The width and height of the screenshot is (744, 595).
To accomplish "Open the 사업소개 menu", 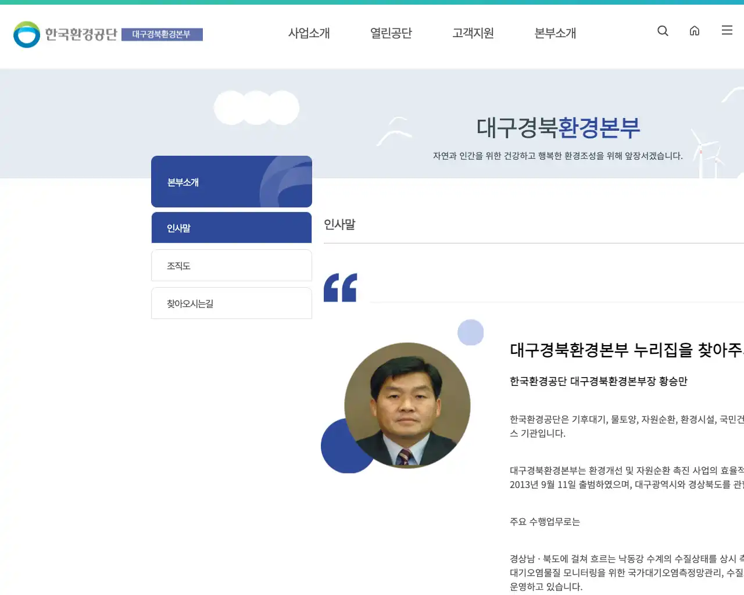I will [x=309, y=33].
